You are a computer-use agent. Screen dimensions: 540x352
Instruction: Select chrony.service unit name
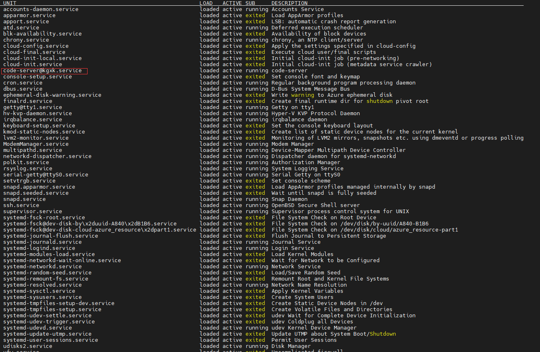26,40
